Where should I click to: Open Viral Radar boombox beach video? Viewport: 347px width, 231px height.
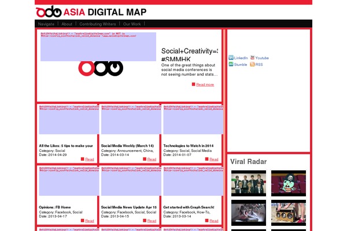(289, 213)
